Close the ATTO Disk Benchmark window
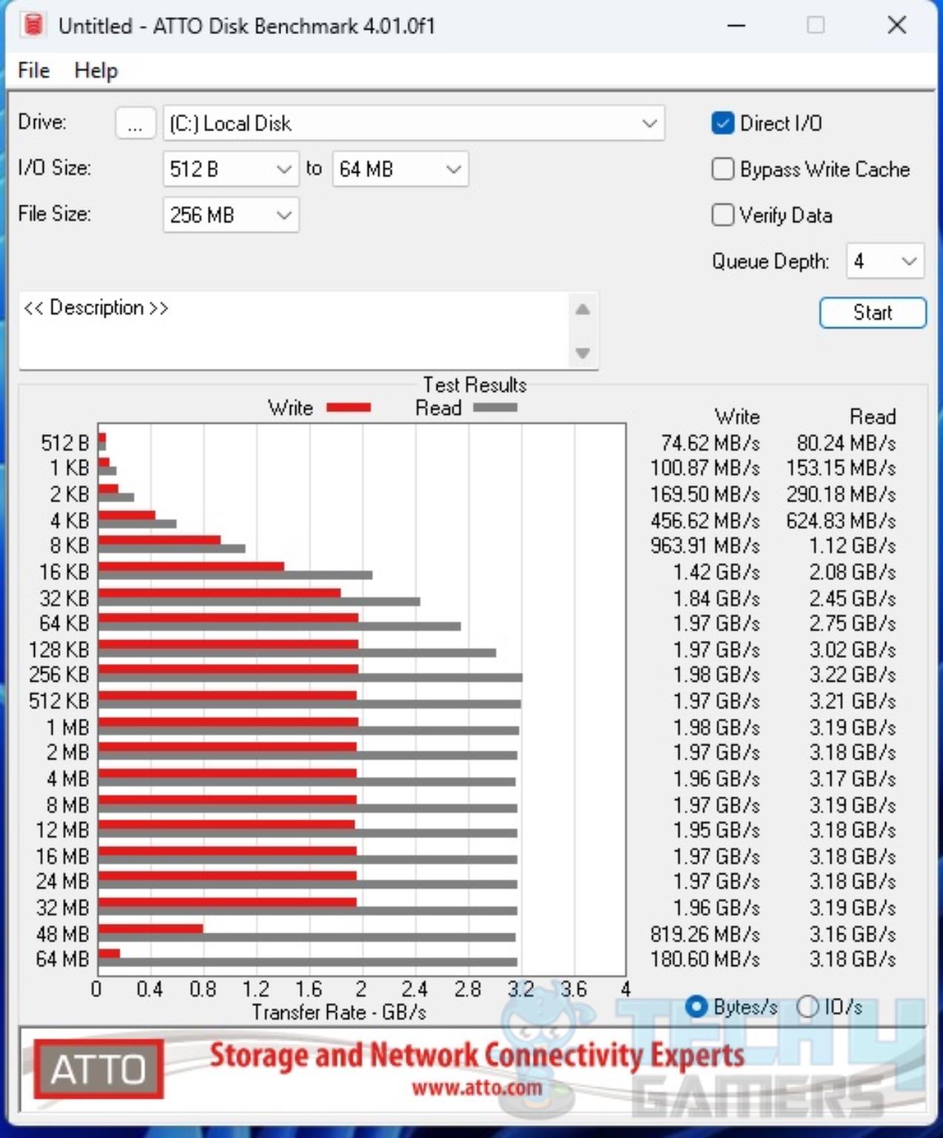The width and height of the screenshot is (943, 1138). click(x=897, y=25)
